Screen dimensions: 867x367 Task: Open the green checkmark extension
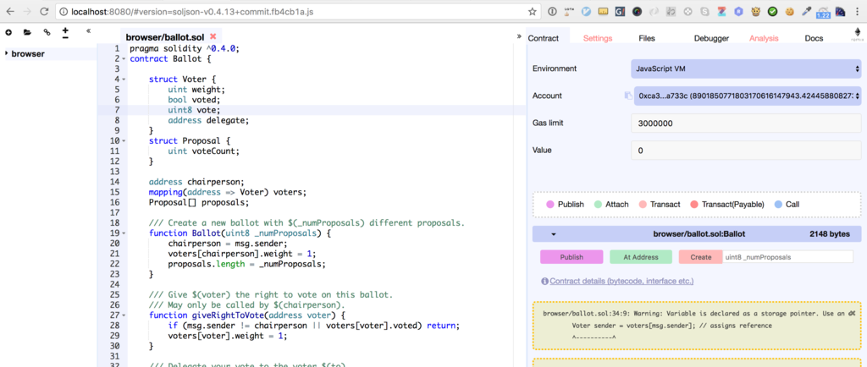tap(772, 11)
